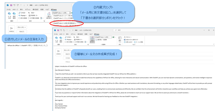The image size is (215, 111).
Task: Click 宛先(T) button in back window
Action: click(x=22, y=32)
